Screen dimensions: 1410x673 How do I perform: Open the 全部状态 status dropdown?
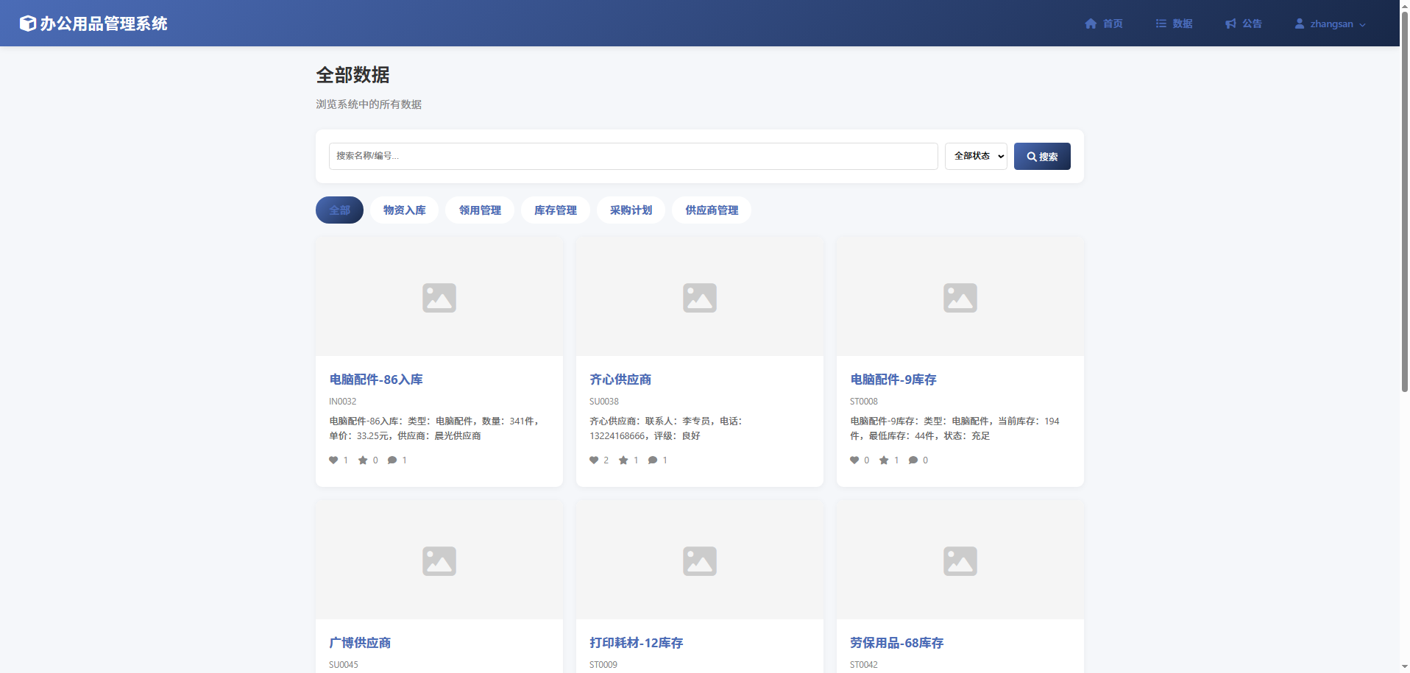tap(976, 156)
